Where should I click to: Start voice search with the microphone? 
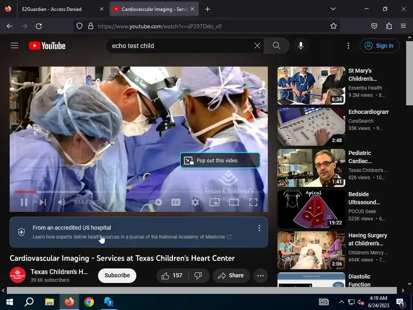click(x=301, y=46)
